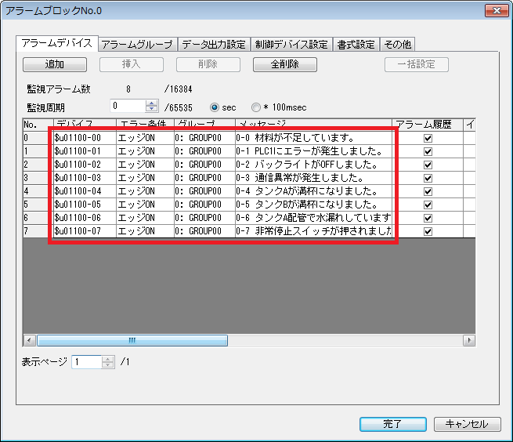This screenshot has height=442, width=513.
Task: Toggle alarm history checkbox for row 0
Action: coord(428,138)
